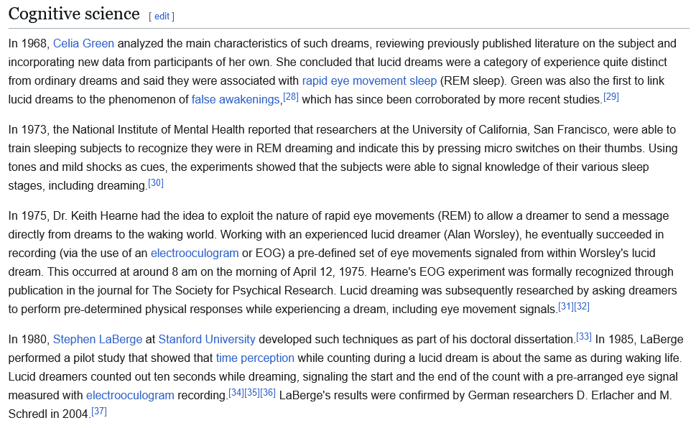Click the Cognitive science section heading
This screenshot has height=428, width=696.
point(74,14)
